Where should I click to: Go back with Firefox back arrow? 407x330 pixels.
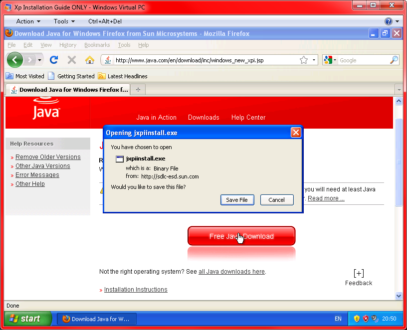click(15, 60)
